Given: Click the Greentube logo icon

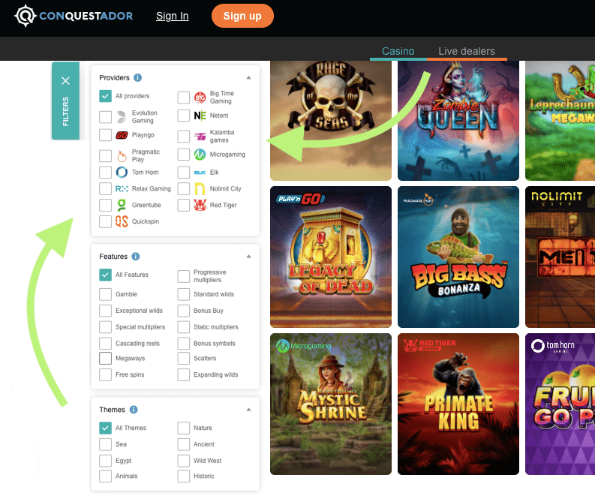Looking at the screenshot, I should [x=122, y=205].
